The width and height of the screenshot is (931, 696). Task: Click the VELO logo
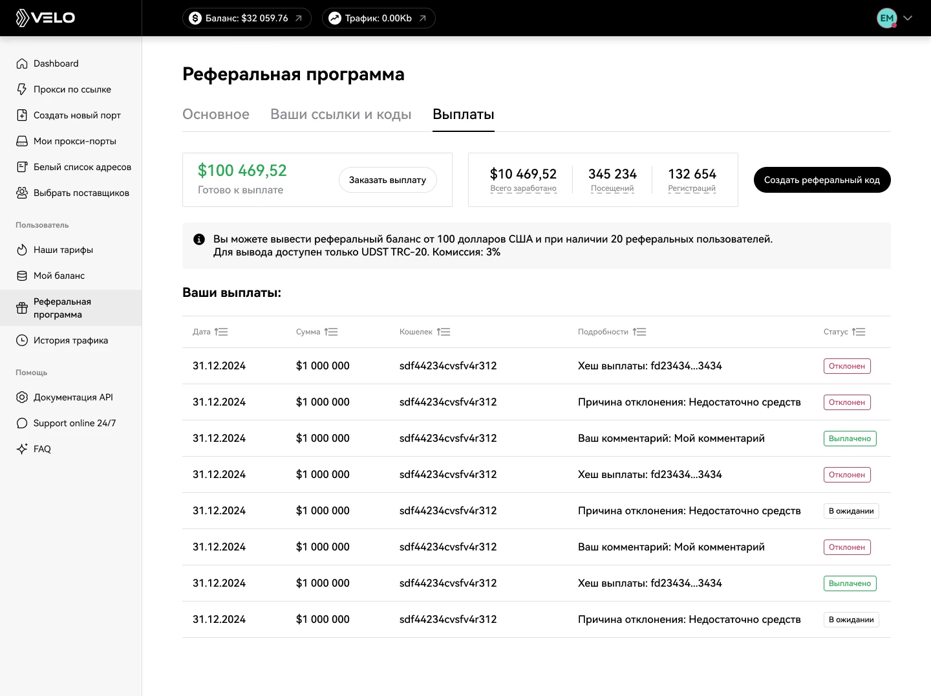(x=45, y=17)
